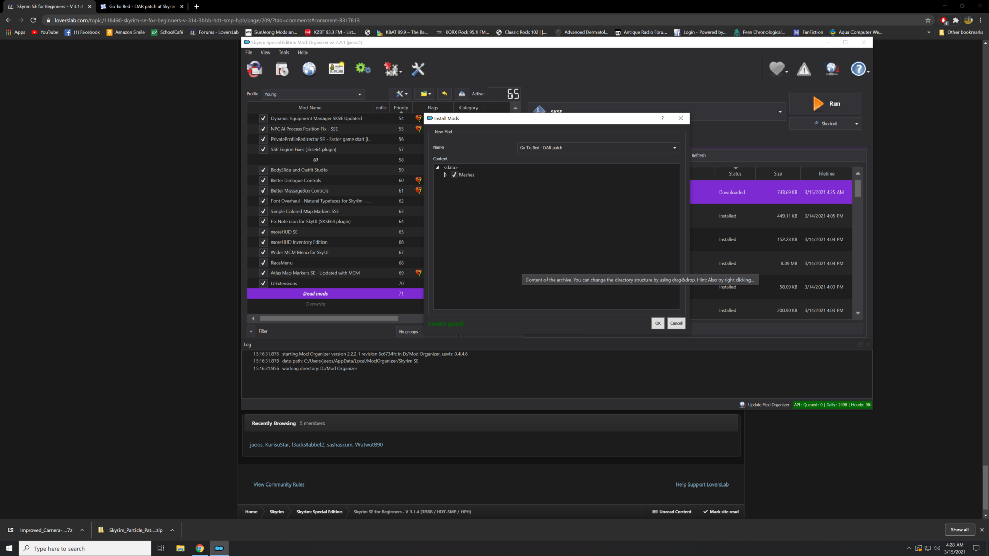
Task: Click the grey heart Endorse icon
Action: (x=777, y=68)
